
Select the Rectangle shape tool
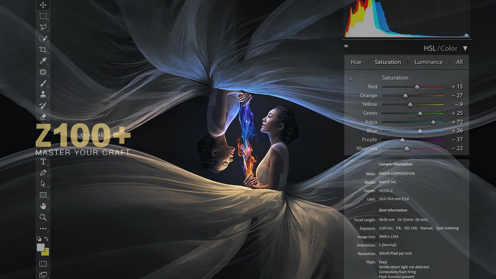pos(43,195)
